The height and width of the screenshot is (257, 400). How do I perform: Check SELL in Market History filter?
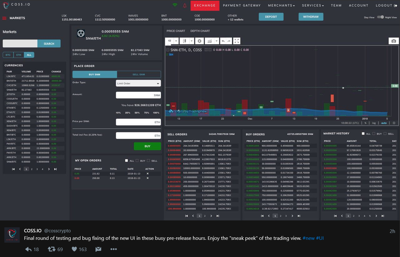tap(385, 133)
